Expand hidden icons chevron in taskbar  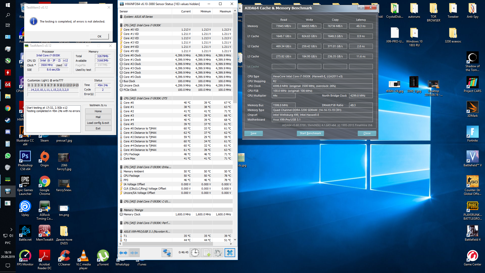click(x=11, y=230)
